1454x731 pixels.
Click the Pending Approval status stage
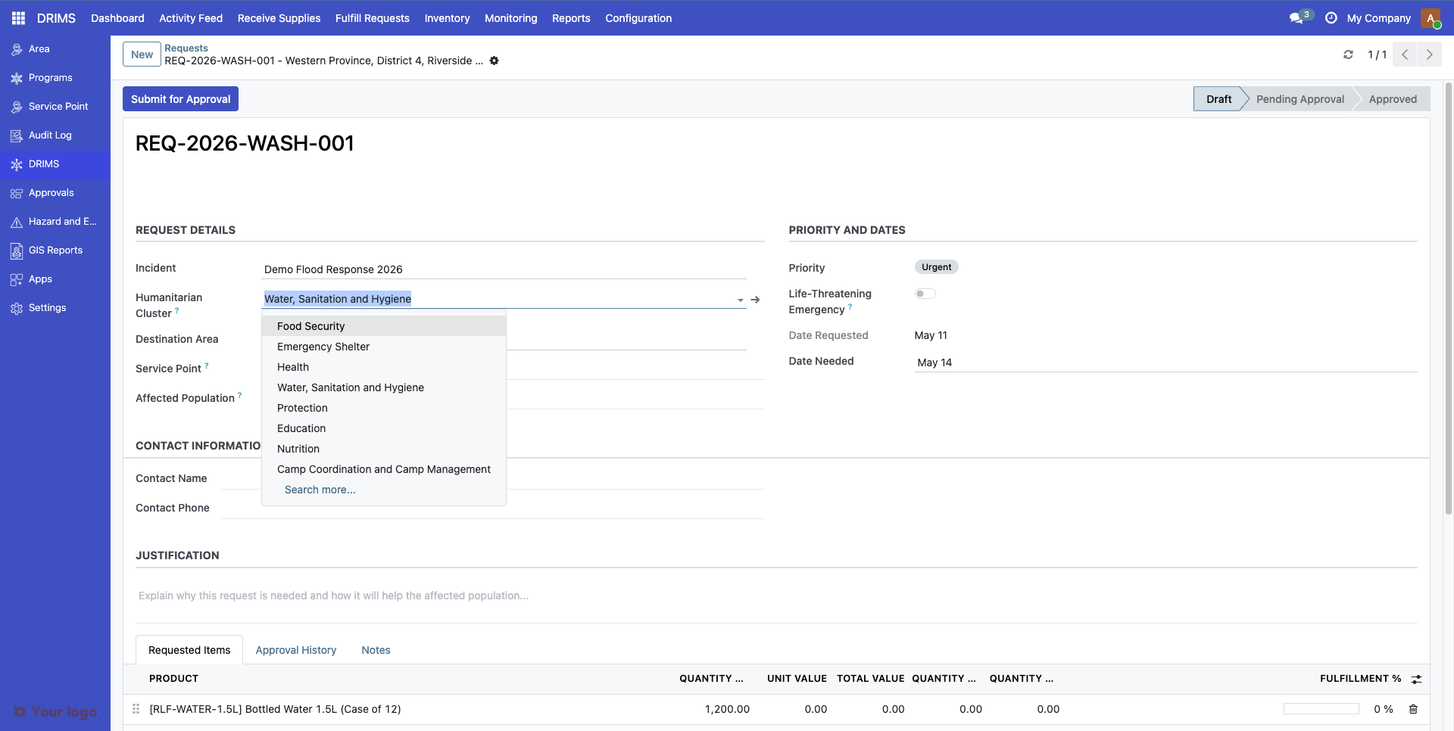click(x=1300, y=99)
